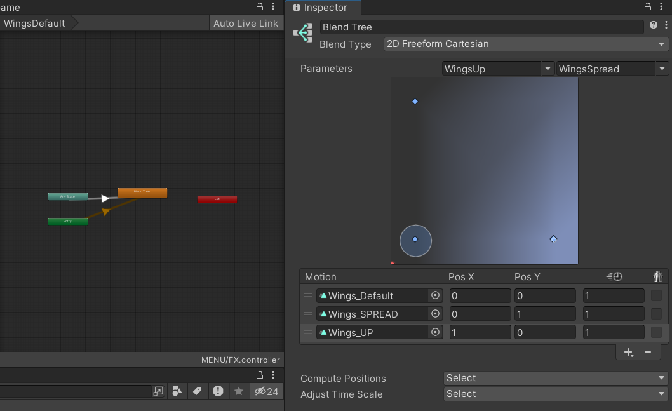Select the Wings_SPREAD motion field
This screenshot has width=672, height=411.
(x=373, y=314)
